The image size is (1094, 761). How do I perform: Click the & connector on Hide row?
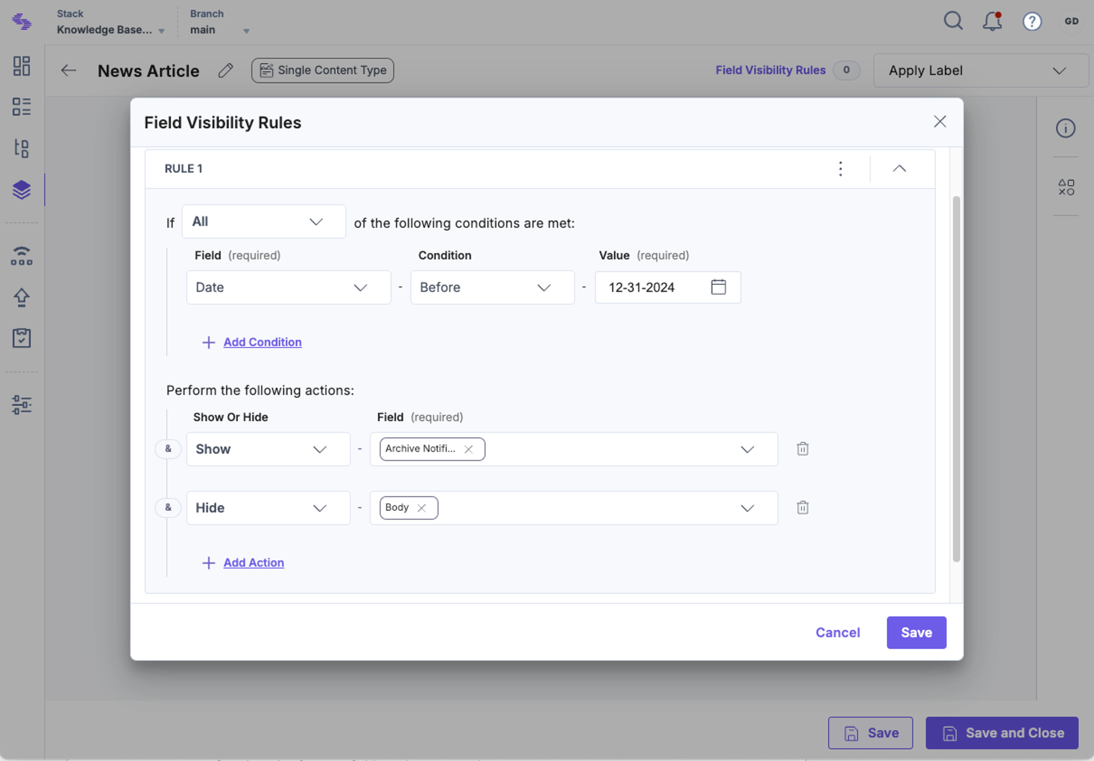click(x=168, y=507)
